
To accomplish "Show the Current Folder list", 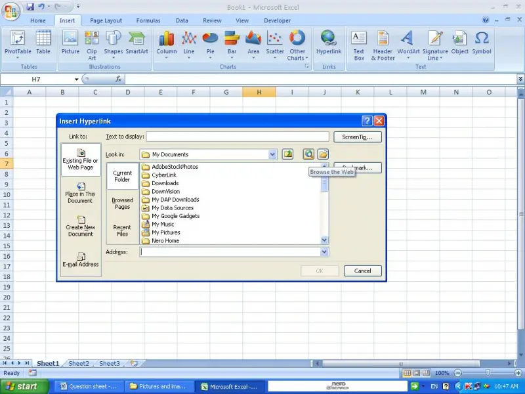I will (x=123, y=176).
